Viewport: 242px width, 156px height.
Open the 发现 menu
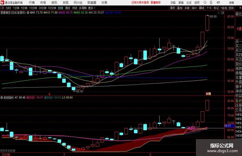(x=66, y=3)
